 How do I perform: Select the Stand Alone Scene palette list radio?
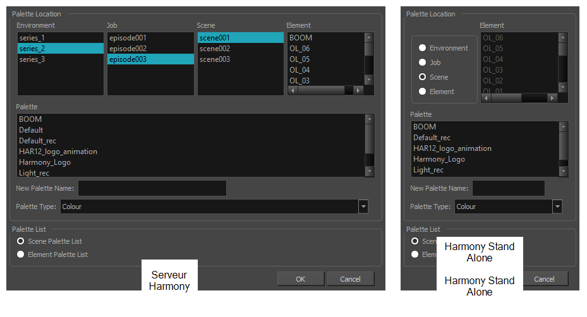[415, 241]
